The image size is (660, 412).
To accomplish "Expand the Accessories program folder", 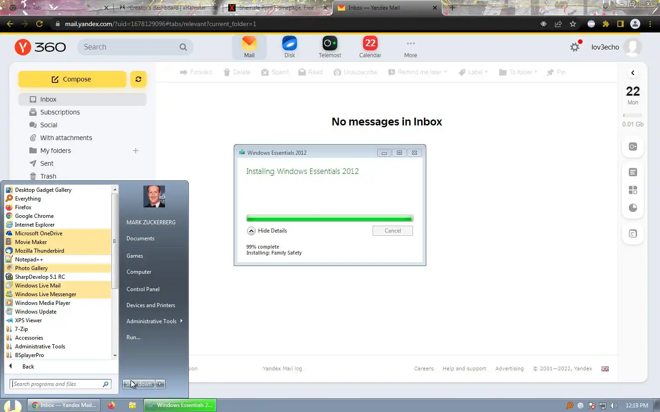I will (58, 338).
